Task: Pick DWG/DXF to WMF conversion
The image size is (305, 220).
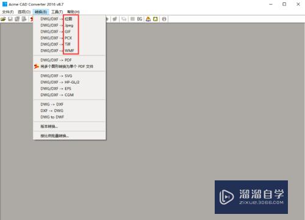Action: point(70,51)
